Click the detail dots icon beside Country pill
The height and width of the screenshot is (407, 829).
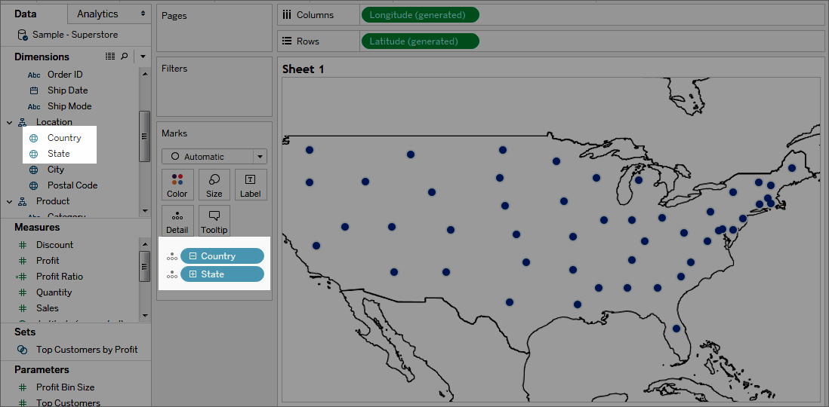click(172, 256)
